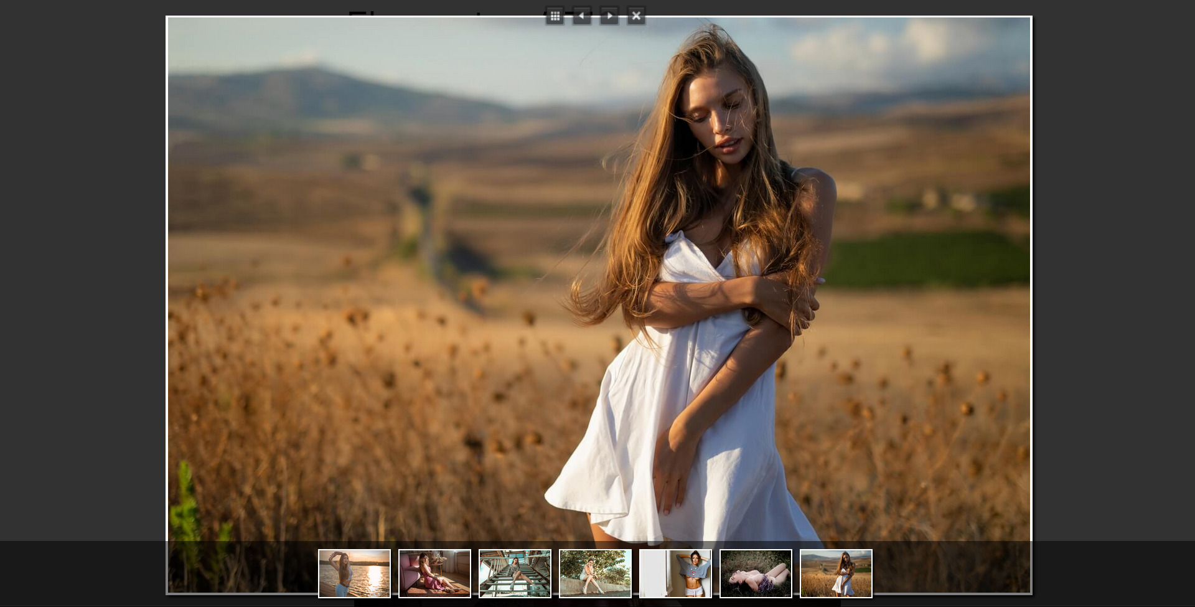Show the lying in dark grass thumbnail
Screen dimensions: 1195x607
[x=756, y=573]
